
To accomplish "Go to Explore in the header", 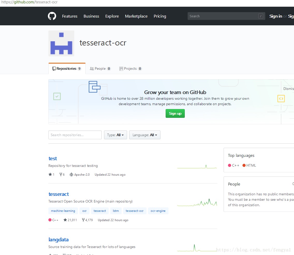I will point(112,16).
